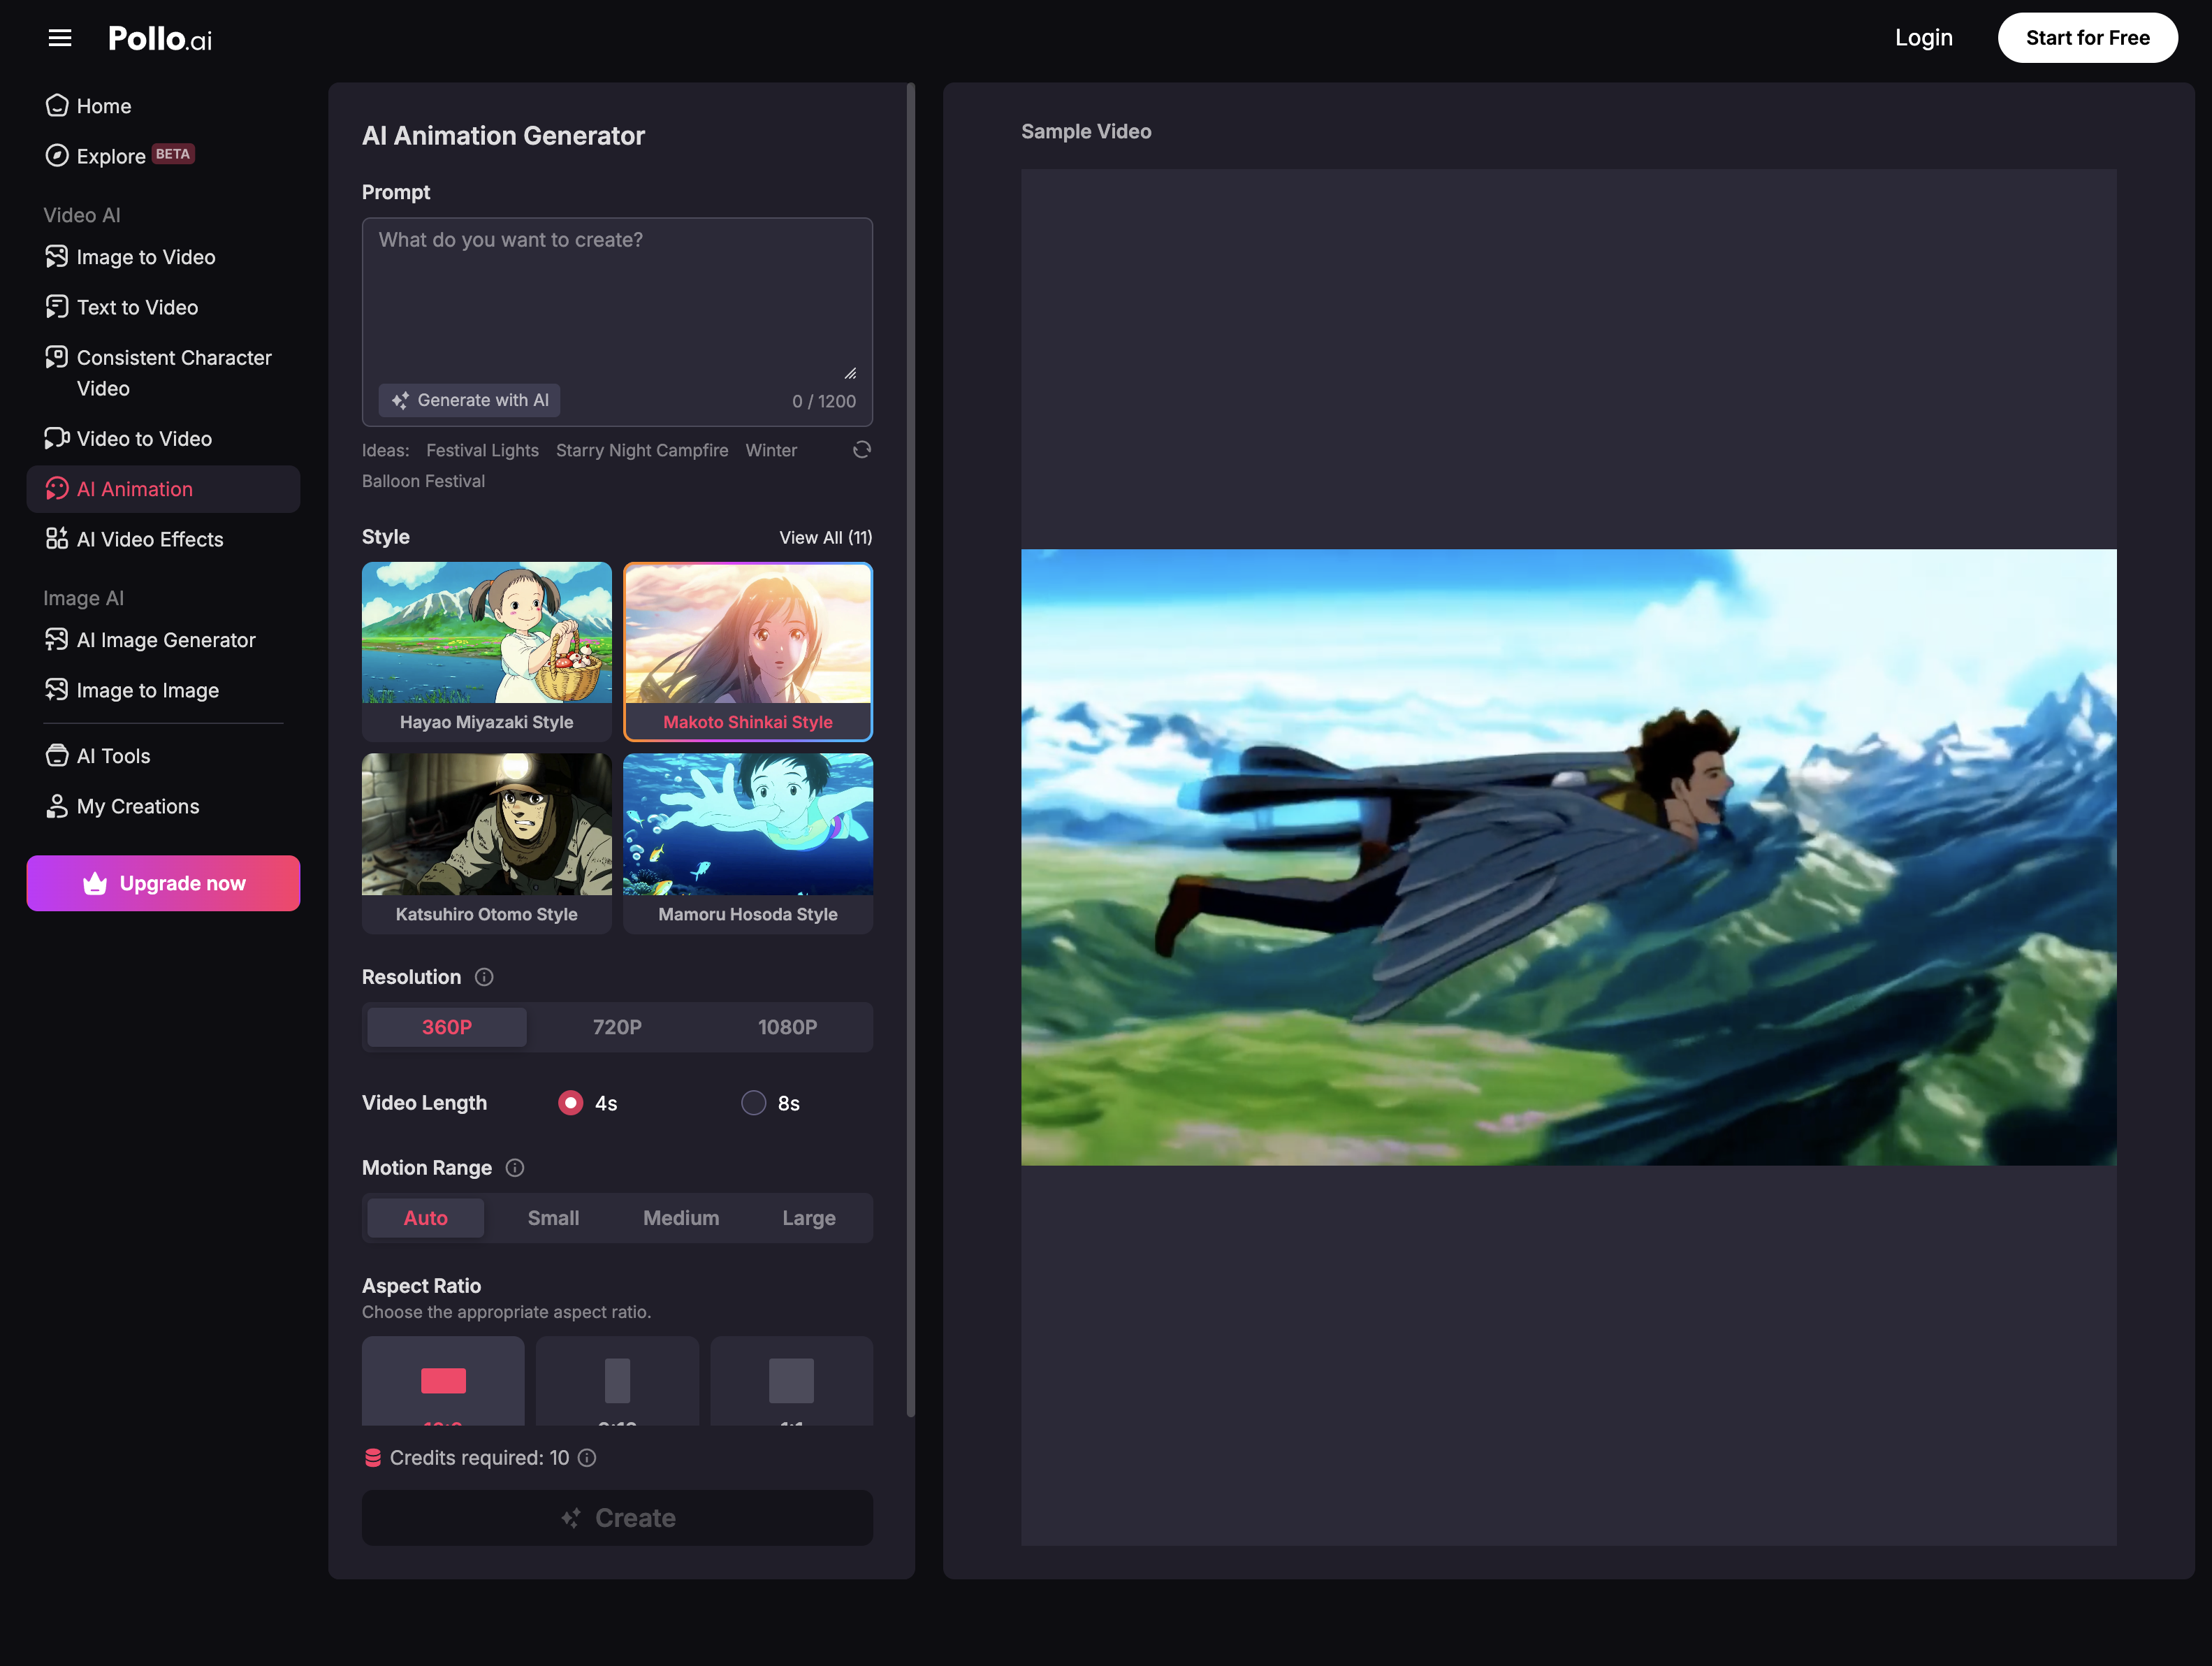Viewport: 2212px width, 1666px height.
Task: Go to Video to Video
Action: pos(163,438)
